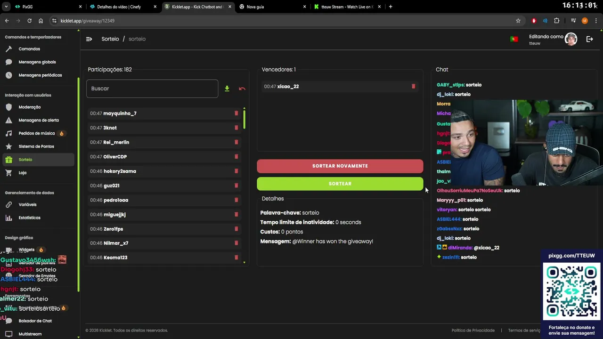603x339 pixels.
Task: Click the Multistream monitor icon
Action: point(8,334)
